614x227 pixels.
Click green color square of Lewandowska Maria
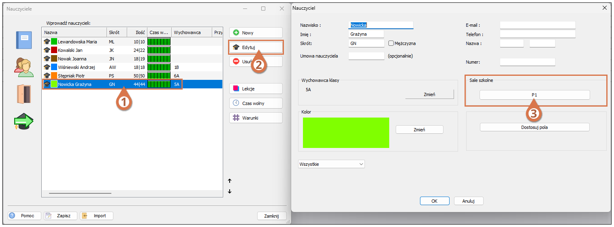54,41
